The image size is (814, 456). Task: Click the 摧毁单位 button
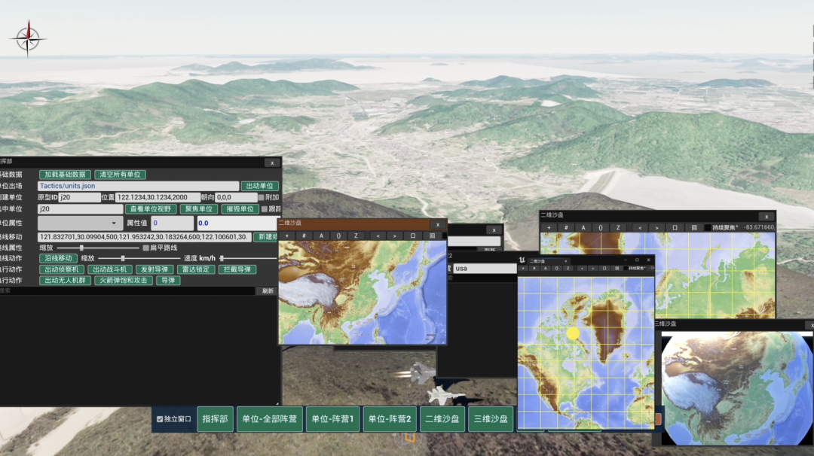(x=240, y=209)
